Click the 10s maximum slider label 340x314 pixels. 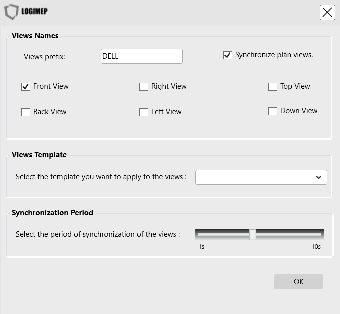coord(316,247)
